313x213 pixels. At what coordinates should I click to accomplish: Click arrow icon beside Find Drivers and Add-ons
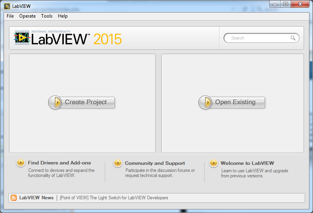click(21, 162)
